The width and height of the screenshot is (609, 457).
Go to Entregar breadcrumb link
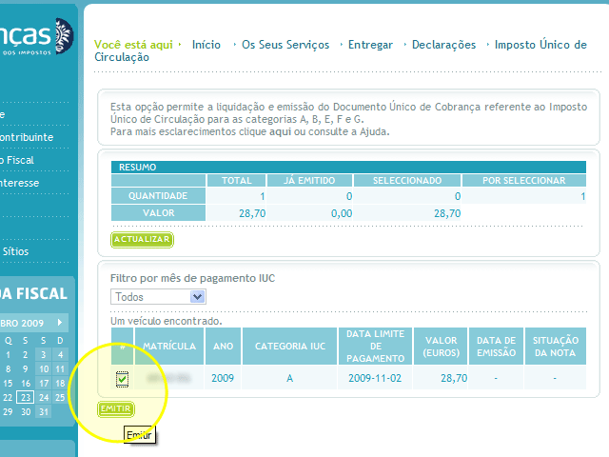(370, 45)
